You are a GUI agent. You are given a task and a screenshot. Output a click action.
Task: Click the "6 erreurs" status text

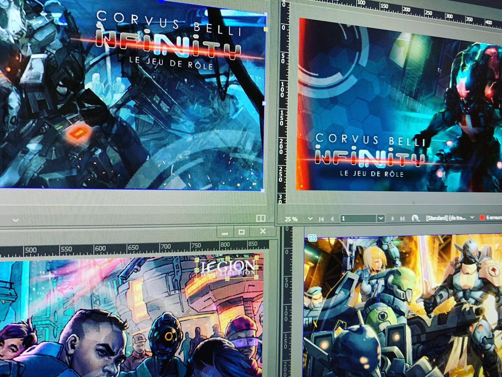[494, 217]
